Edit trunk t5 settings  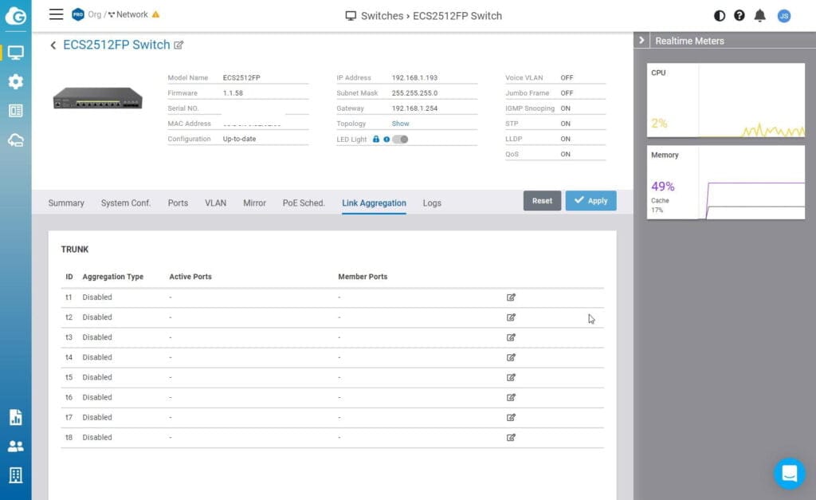[511, 377]
